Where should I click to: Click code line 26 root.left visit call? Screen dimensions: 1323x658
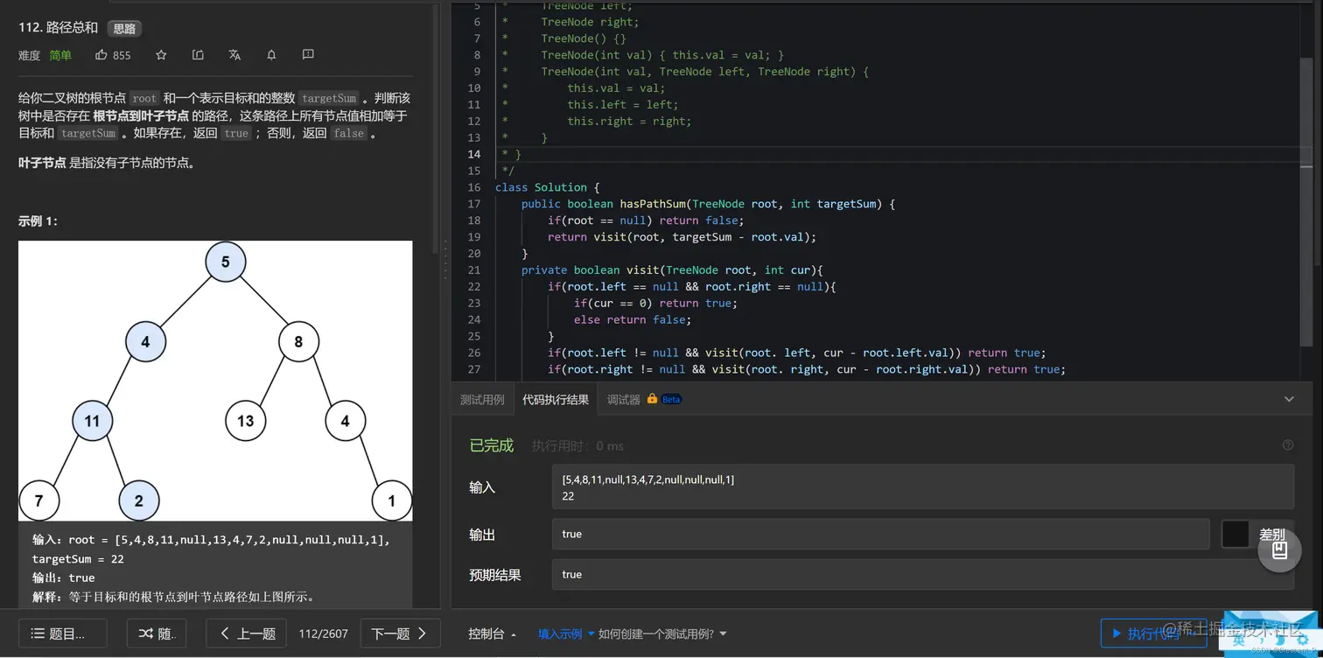797,353
